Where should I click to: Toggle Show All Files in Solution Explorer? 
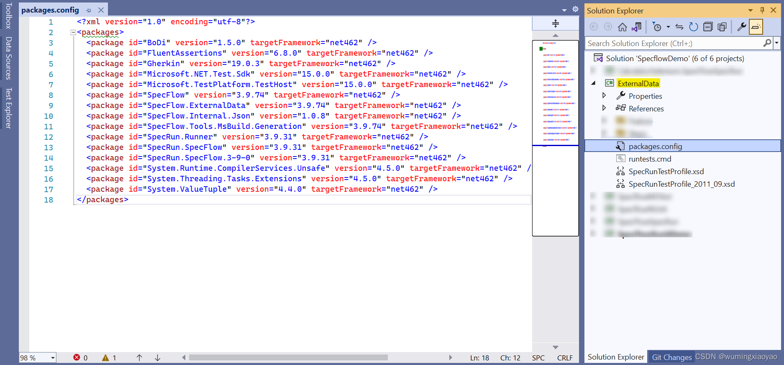tap(722, 27)
